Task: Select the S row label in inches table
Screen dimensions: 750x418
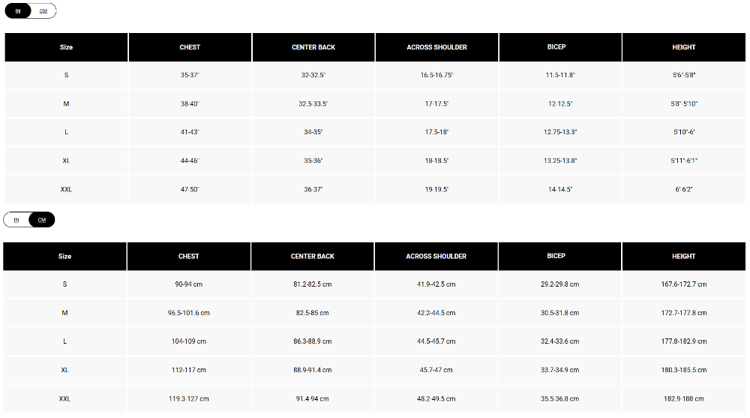Action: point(66,75)
